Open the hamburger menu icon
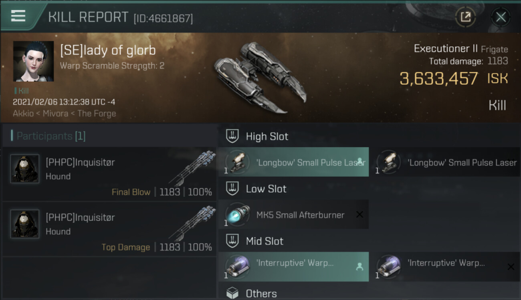This screenshot has height=300, width=521. pyautogui.click(x=18, y=16)
